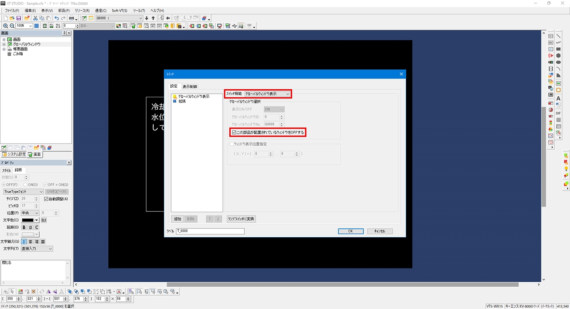Enable the ウィンドウ表示位置指定 checkbox

[231, 144]
